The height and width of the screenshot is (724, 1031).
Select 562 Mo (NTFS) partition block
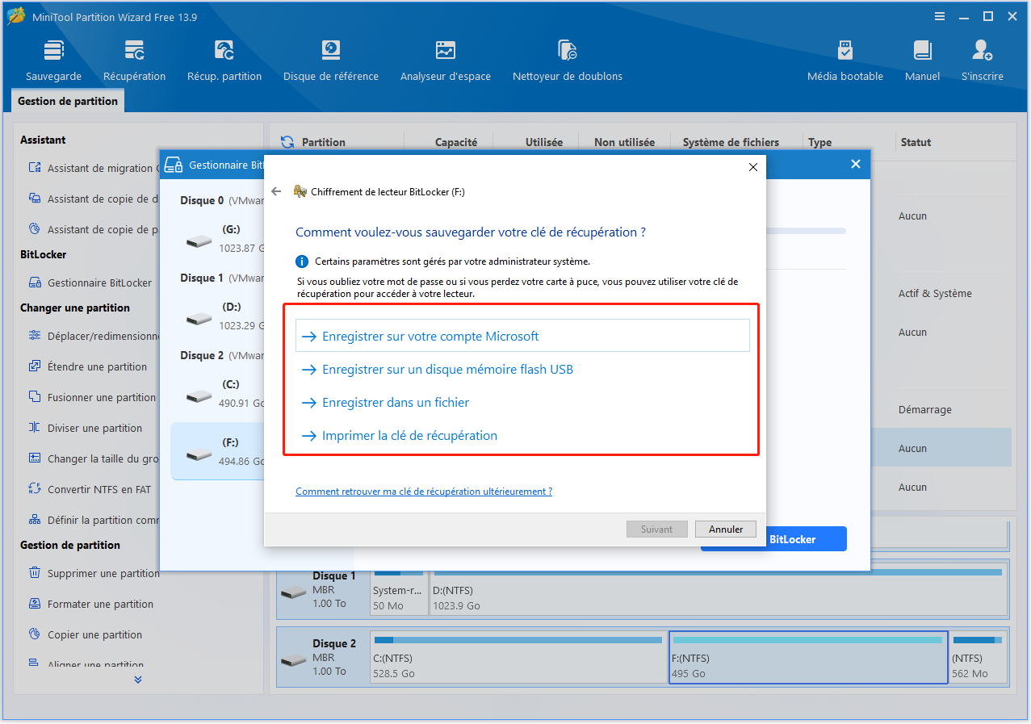[x=979, y=659]
